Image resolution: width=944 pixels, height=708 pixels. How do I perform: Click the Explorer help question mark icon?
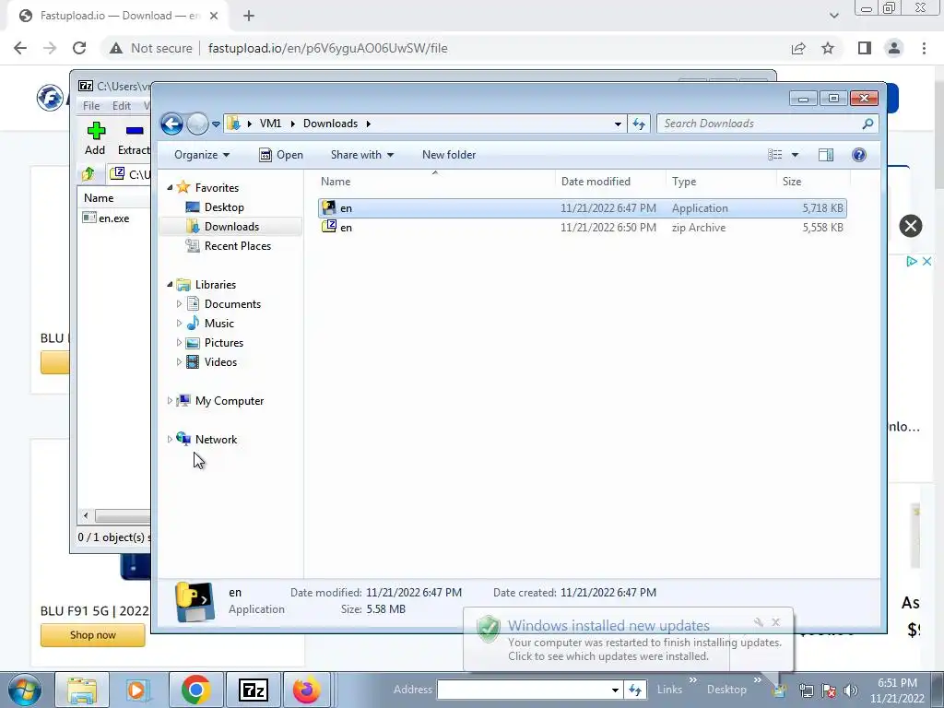[859, 155]
